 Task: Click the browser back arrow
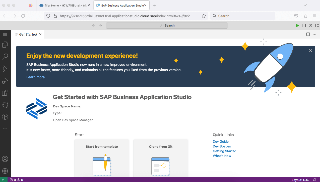click(x=5, y=16)
